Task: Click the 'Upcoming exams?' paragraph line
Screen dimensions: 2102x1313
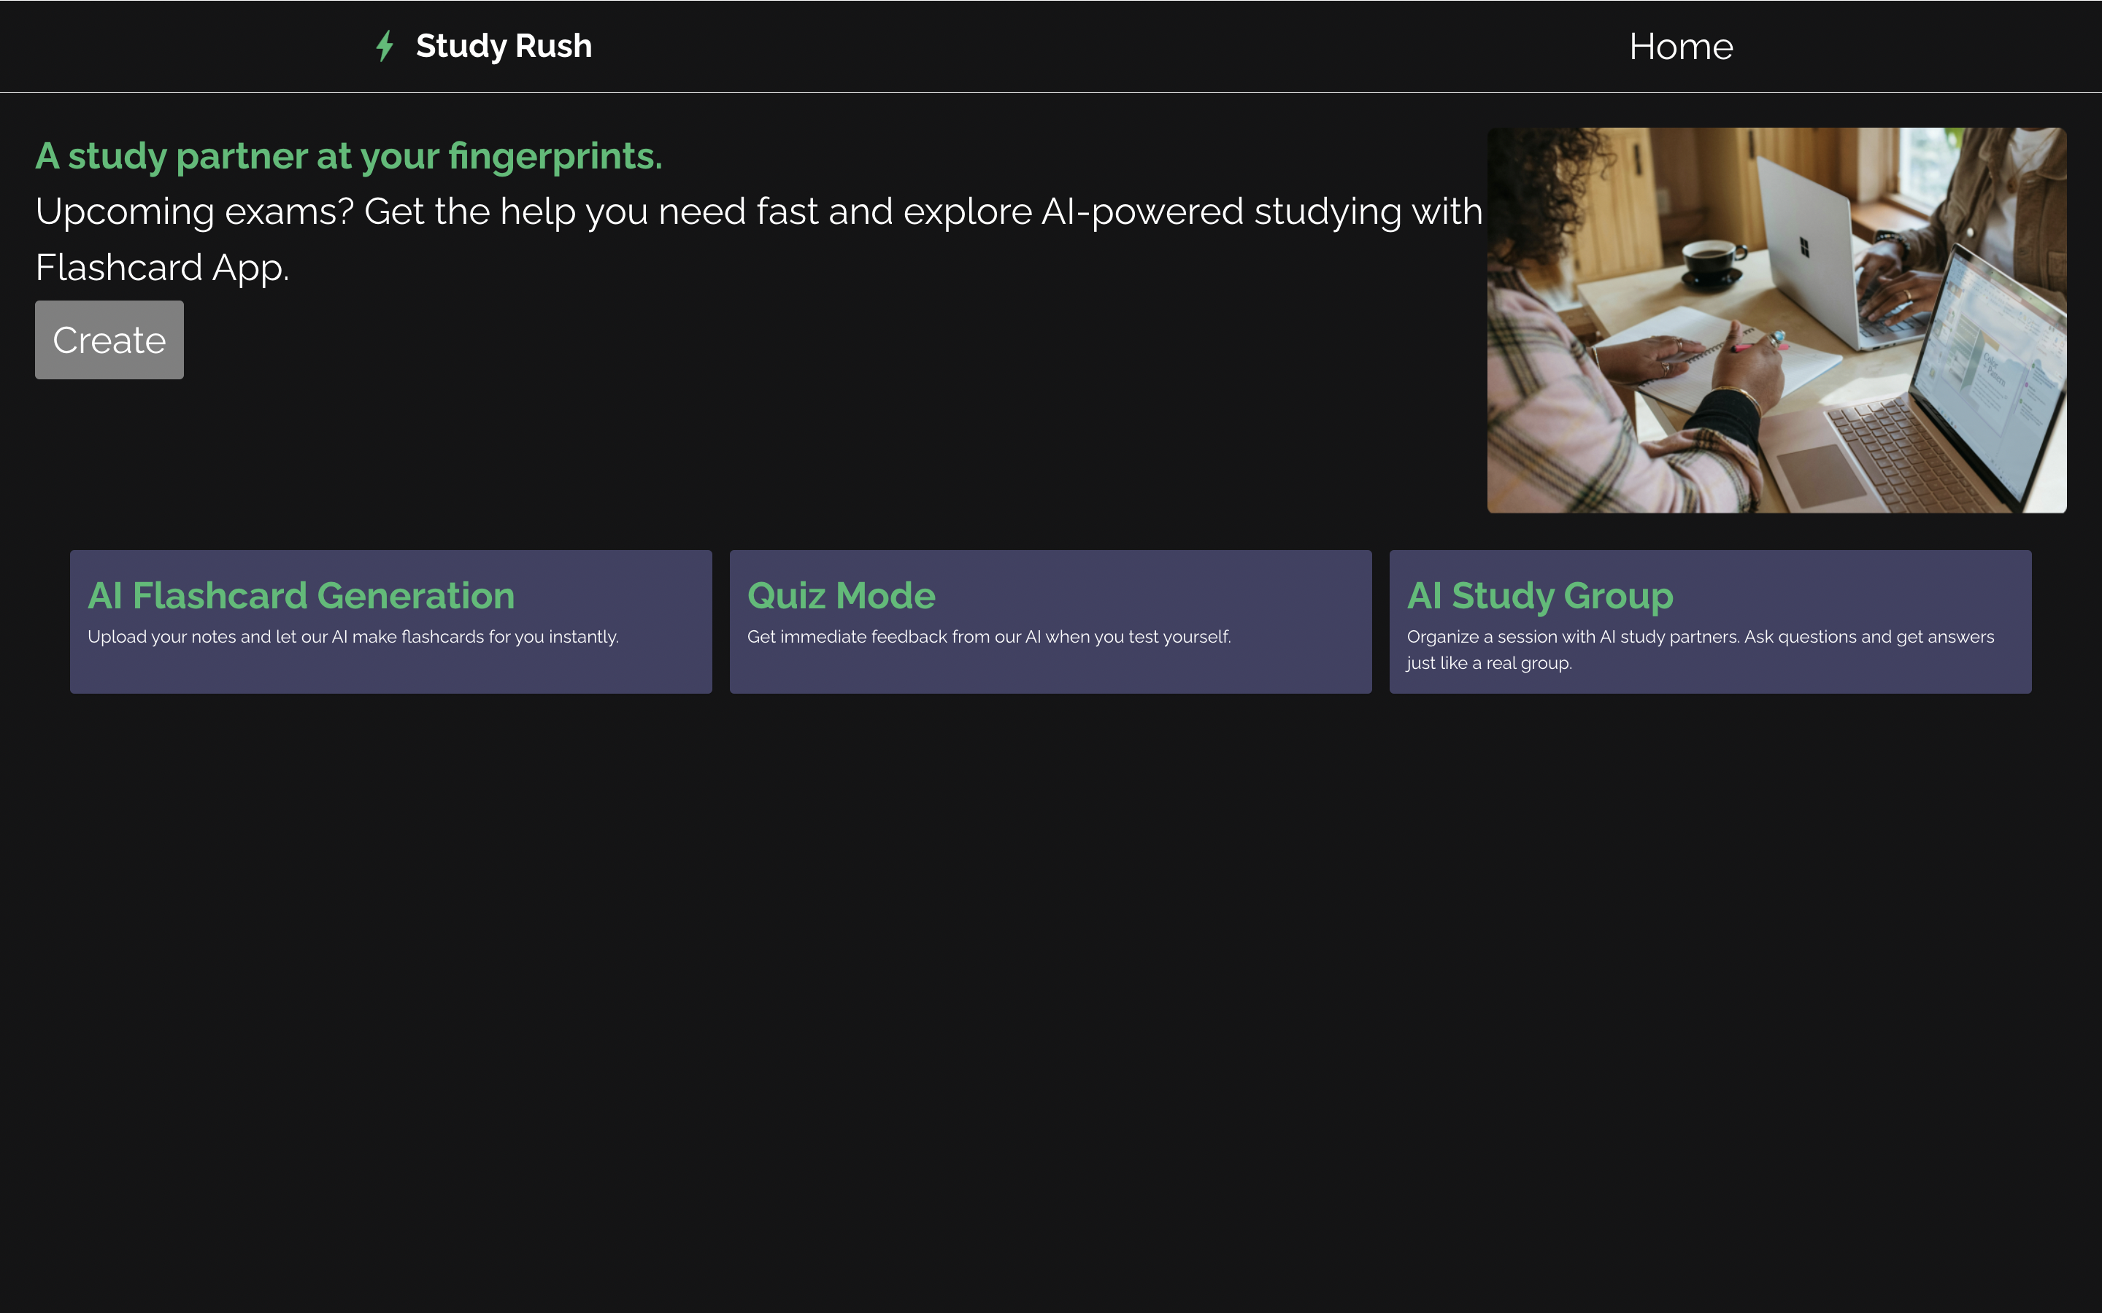Action: 758,212
